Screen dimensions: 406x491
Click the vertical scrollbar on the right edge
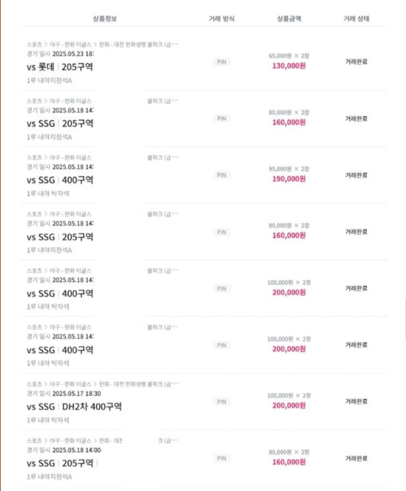tap(405, 319)
